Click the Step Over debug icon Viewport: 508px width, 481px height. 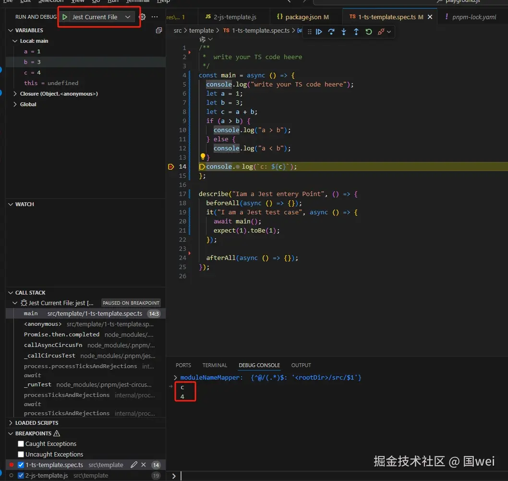point(331,32)
